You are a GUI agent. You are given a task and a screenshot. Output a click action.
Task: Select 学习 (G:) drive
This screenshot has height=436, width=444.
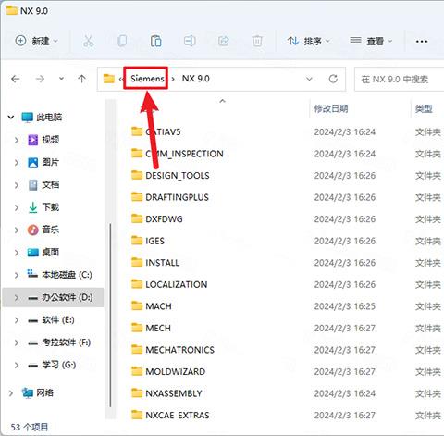[x=52, y=365]
